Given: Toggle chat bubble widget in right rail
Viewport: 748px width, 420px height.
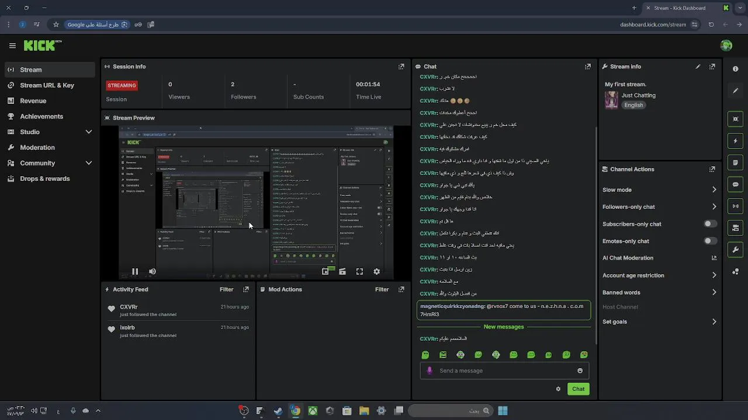Looking at the screenshot, I should 735,184.
